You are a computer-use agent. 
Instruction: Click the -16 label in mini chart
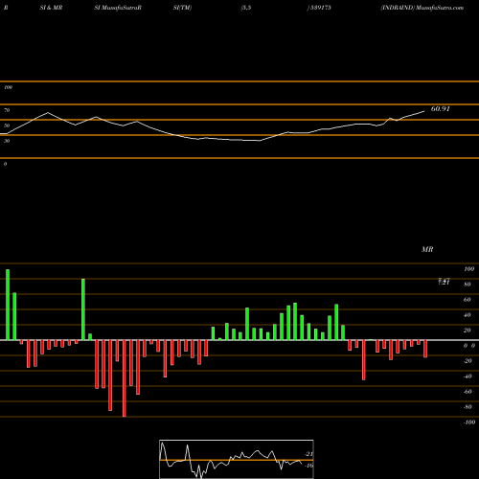click(308, 466)
